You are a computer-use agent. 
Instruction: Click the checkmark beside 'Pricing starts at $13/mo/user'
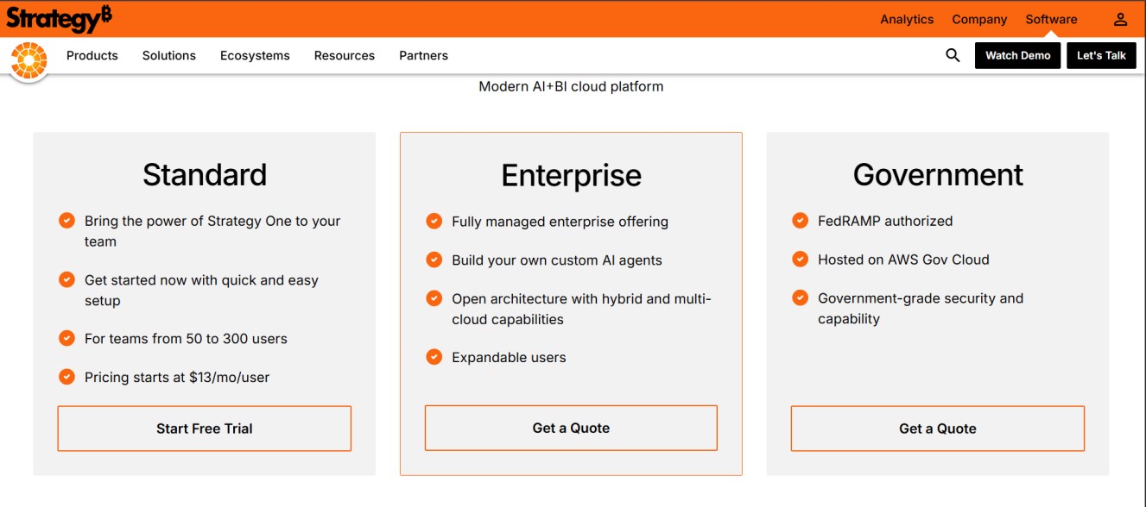coord(66,376)
